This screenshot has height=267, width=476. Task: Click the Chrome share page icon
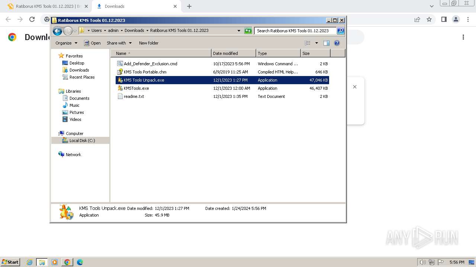417,19
